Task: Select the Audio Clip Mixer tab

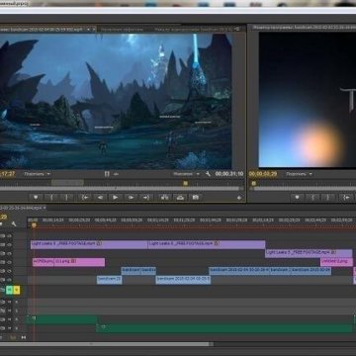Action: pyautogui.click(x=194, y=29)
